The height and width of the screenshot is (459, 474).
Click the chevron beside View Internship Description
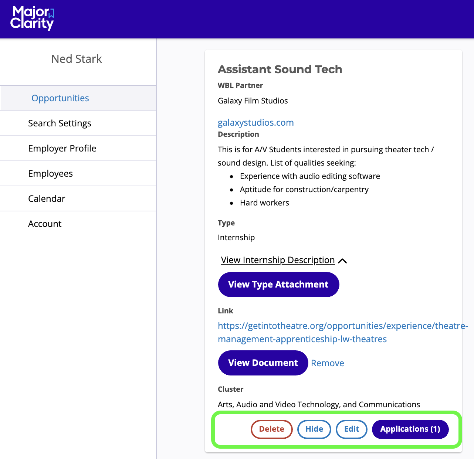(x=342, y=261)
